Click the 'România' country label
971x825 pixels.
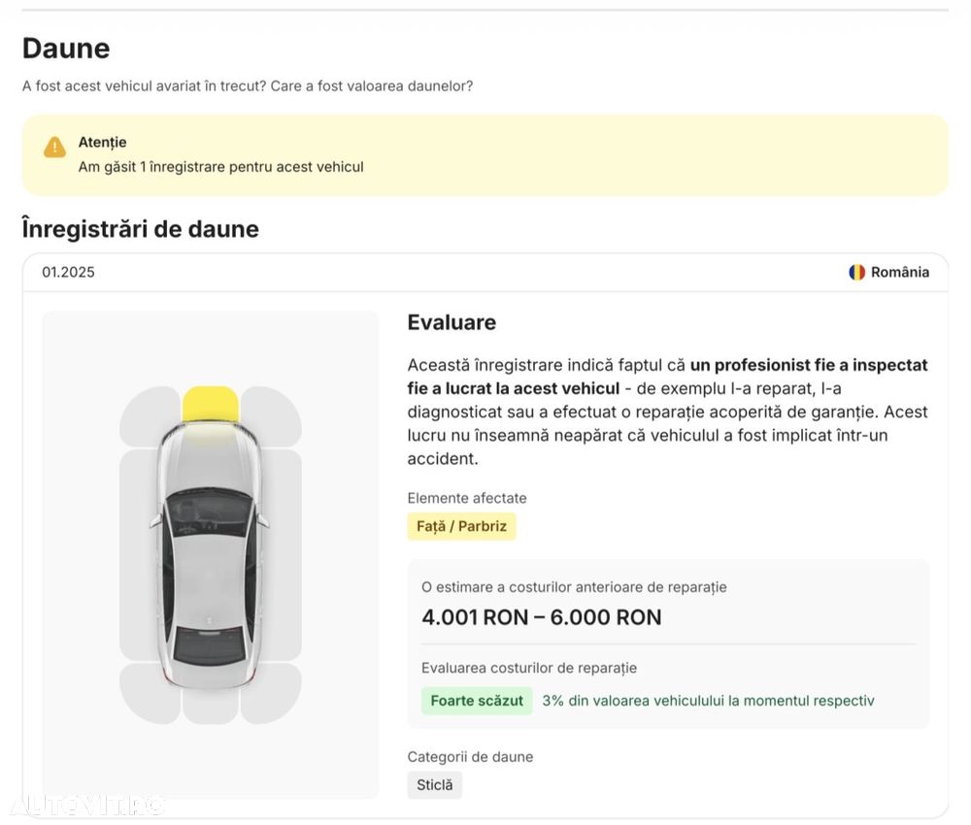[x=900, y=273]
